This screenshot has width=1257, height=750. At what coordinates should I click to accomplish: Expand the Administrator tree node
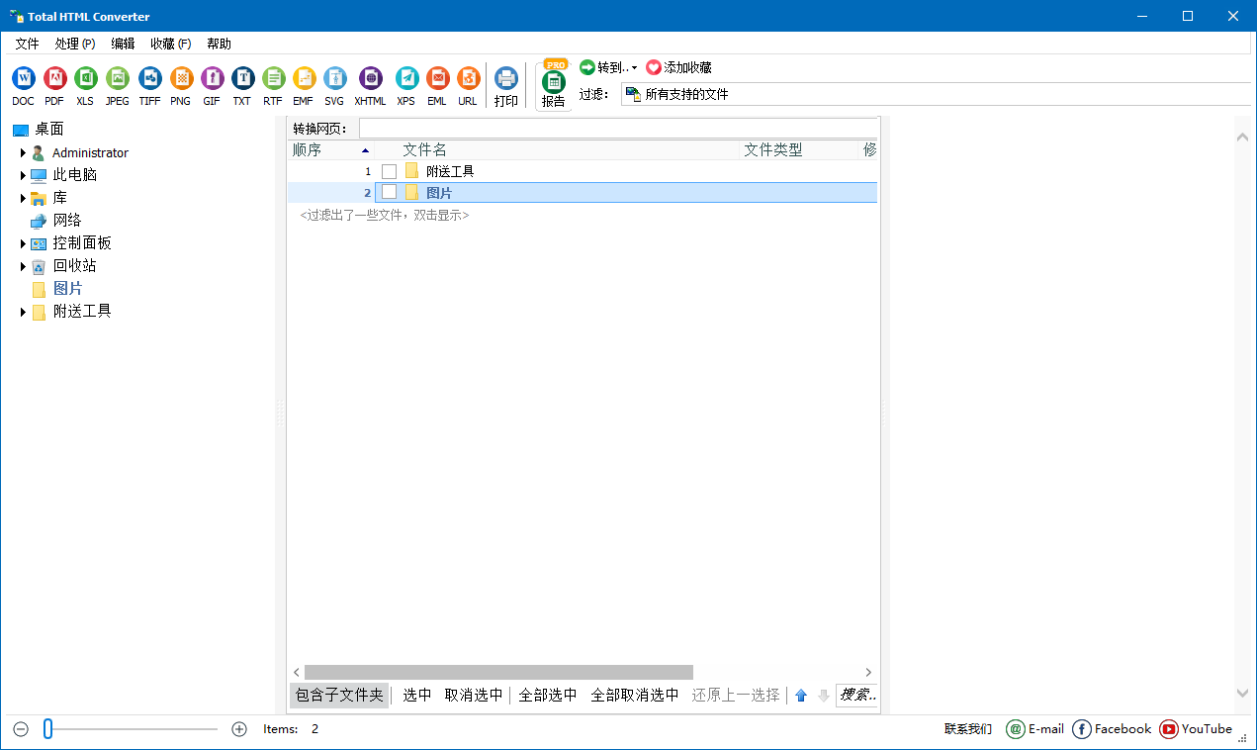point(23,152)
